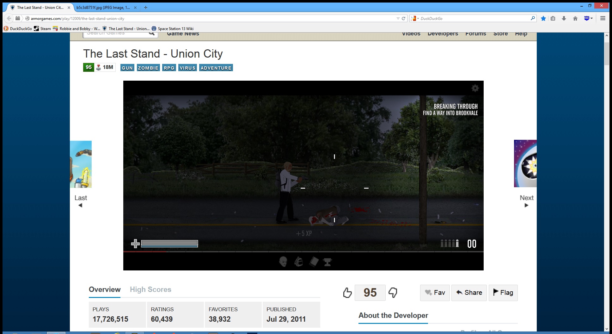Click the page vertical scrollbar thumb
Image resolution: width=612 pixels, height=334 pixels.
click(606, 54)
